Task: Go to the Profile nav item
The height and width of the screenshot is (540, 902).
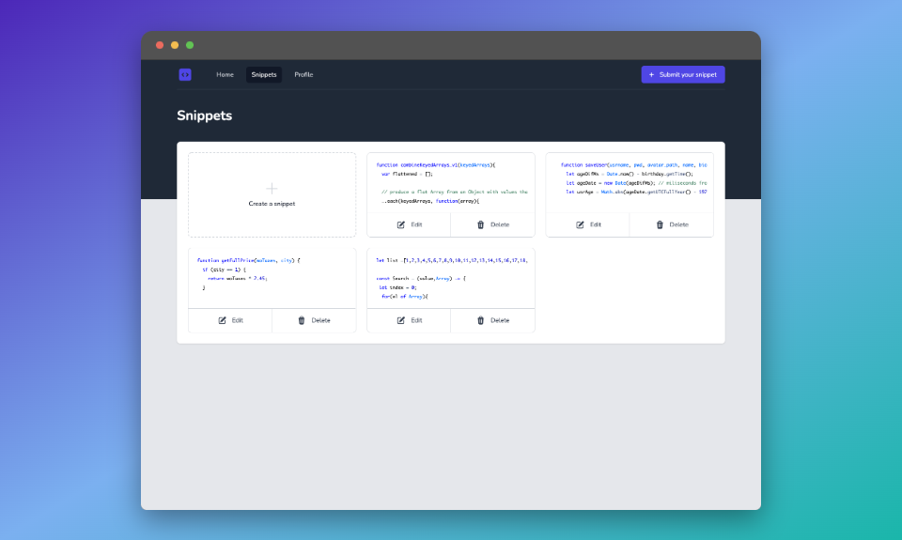Action: point(303,75)
